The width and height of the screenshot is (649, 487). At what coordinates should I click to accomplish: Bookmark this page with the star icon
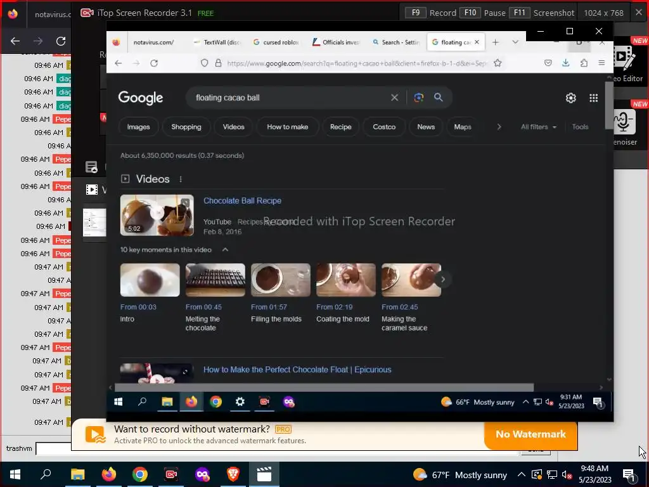pos(498,63)
